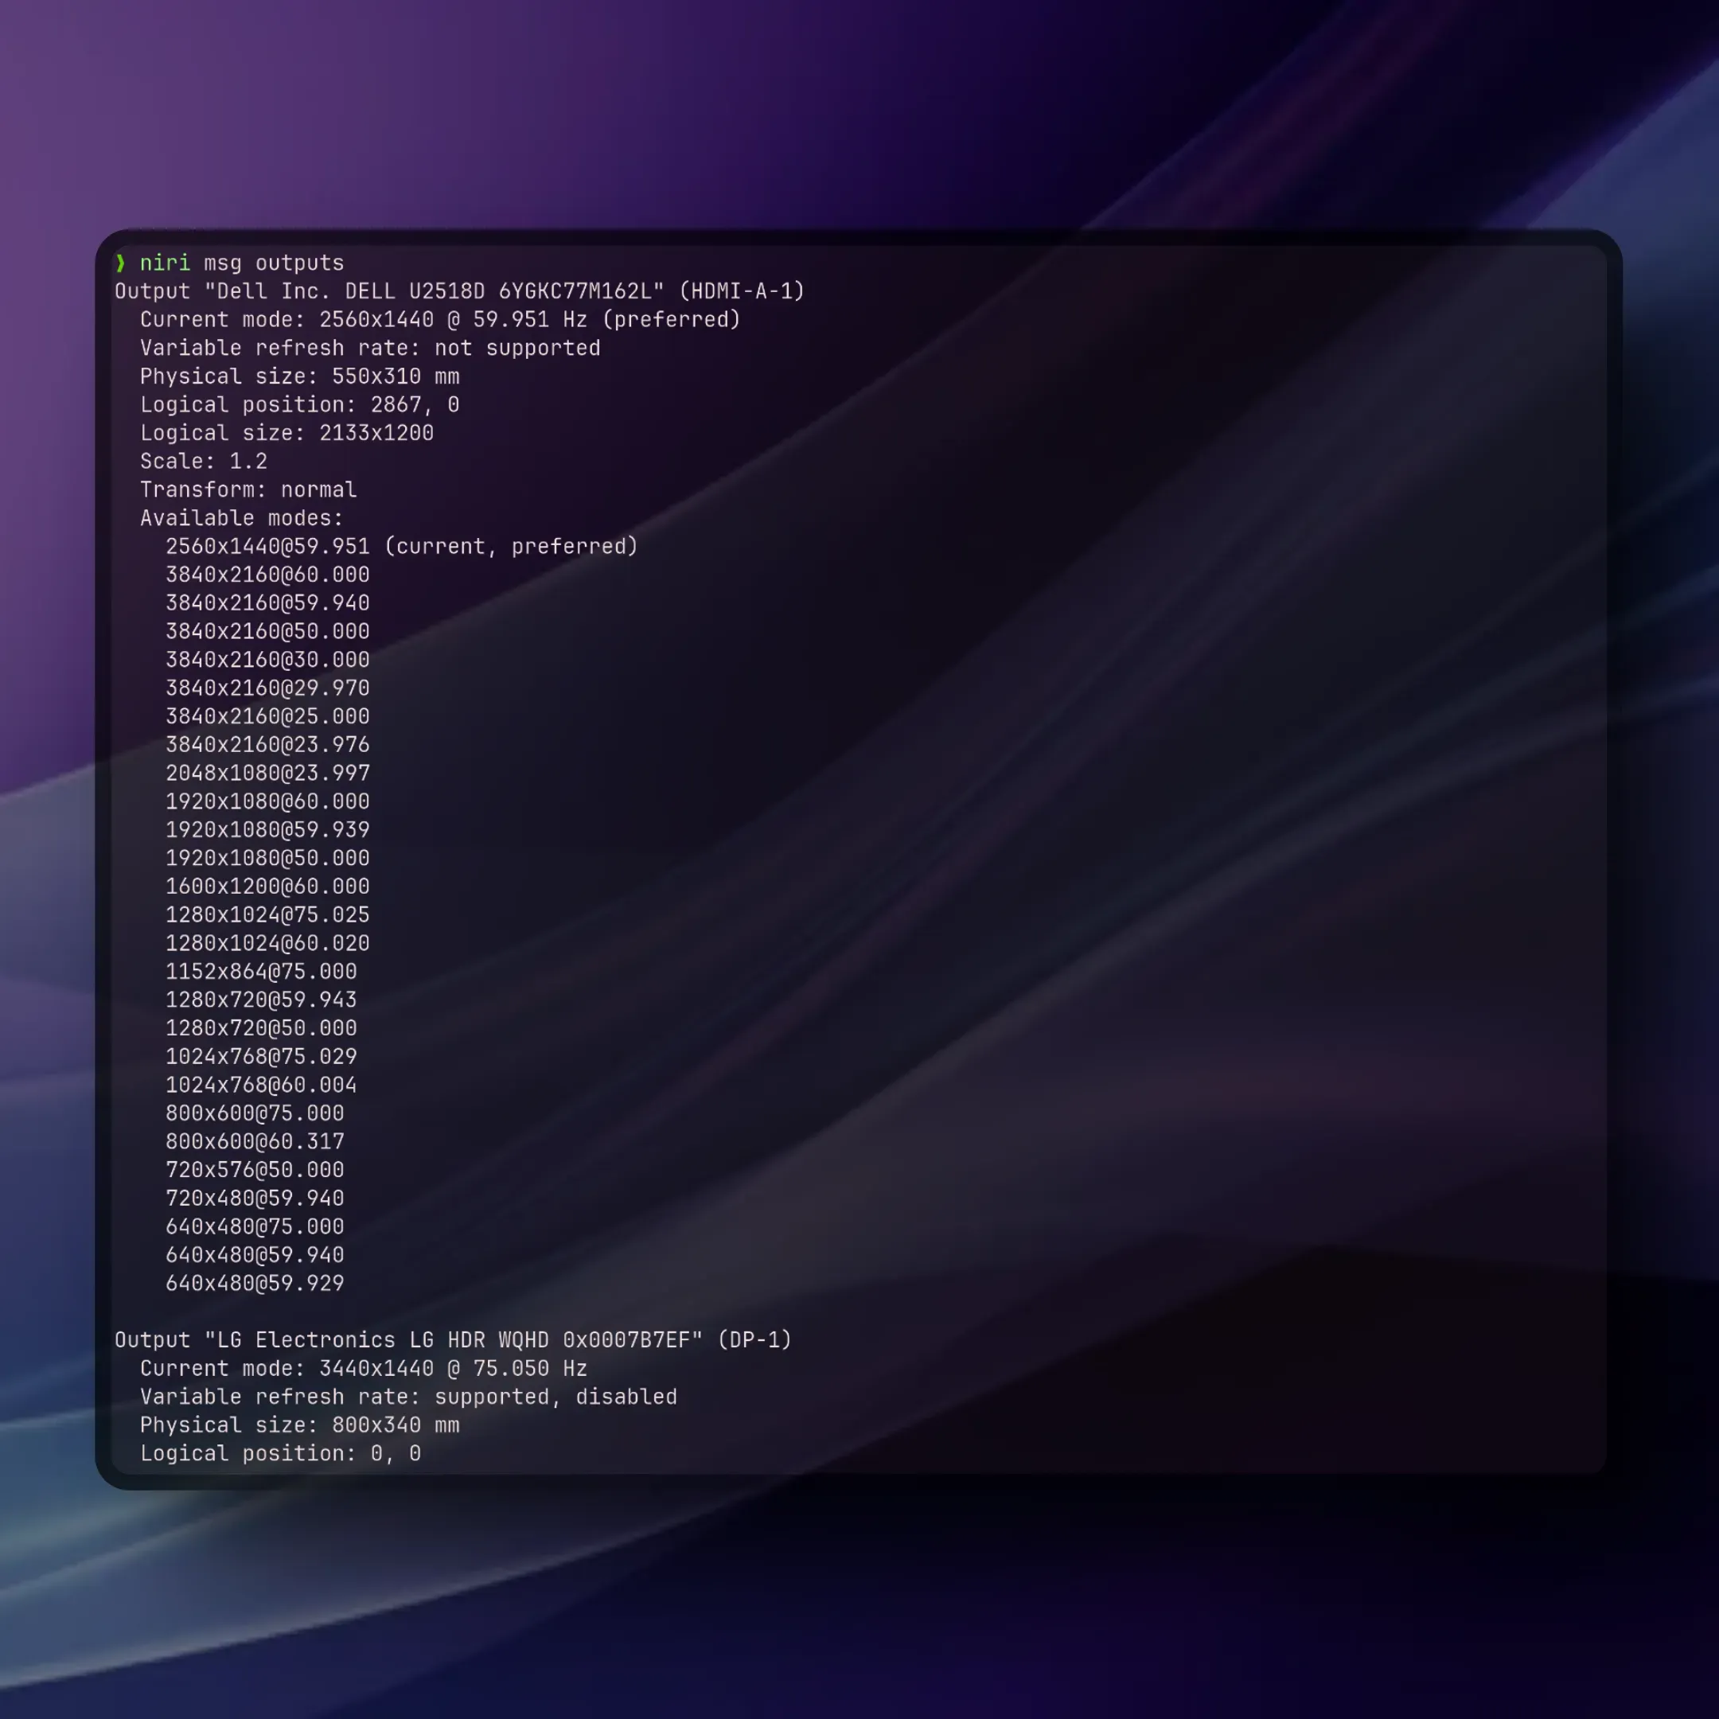
Task: Click mode '800x600@75.000'
Action: 255,1114
